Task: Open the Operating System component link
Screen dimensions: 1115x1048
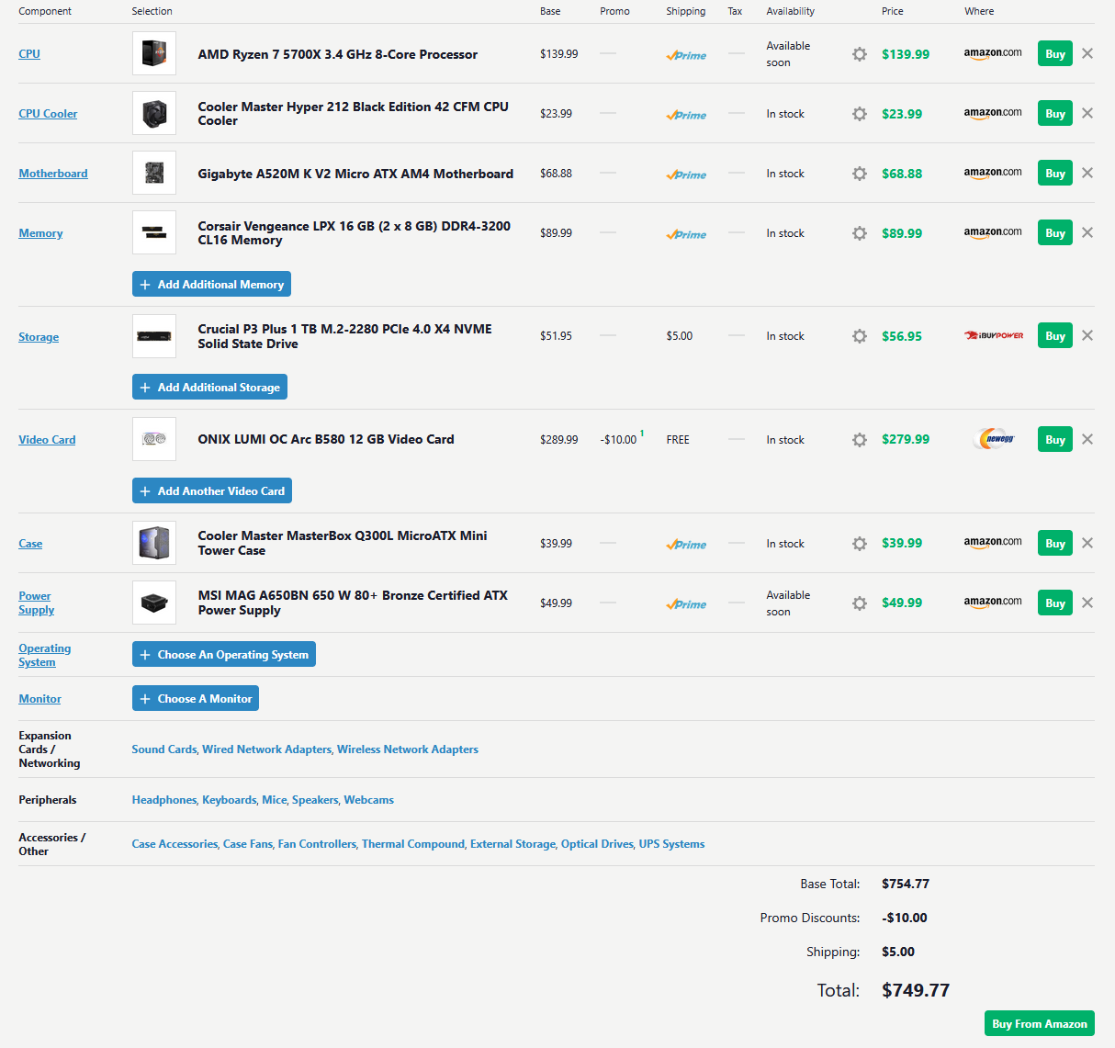Action: coord(44,655)
